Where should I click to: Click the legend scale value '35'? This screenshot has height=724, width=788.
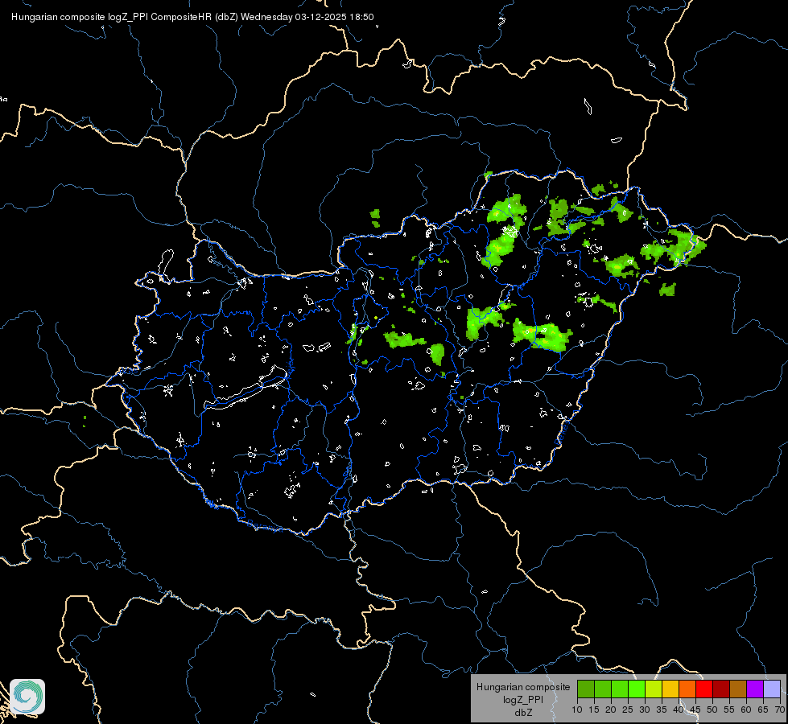click(x=662, y=710)
